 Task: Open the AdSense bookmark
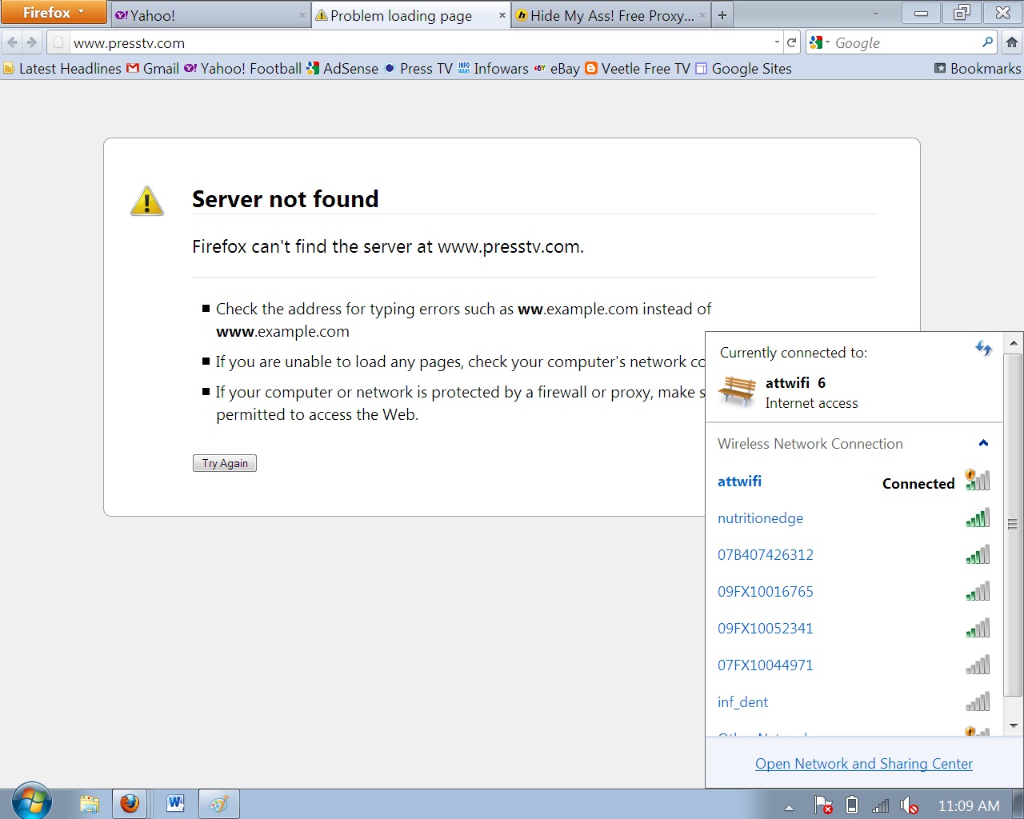click(x=342, y=69)
